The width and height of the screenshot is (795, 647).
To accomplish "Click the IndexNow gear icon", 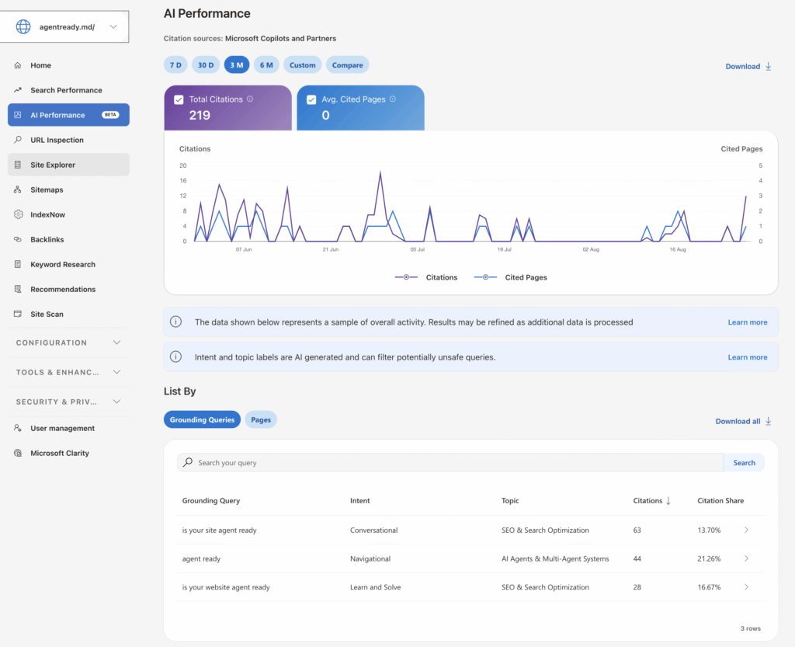I will pos(19,214).
